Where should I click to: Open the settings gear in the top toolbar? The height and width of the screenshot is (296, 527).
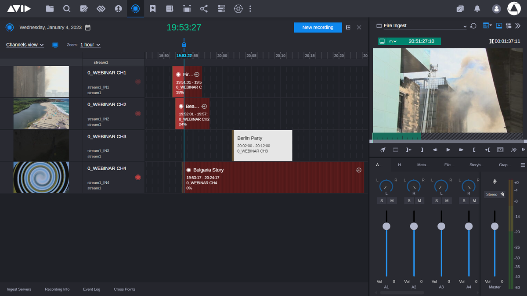[x=238, y=8]
